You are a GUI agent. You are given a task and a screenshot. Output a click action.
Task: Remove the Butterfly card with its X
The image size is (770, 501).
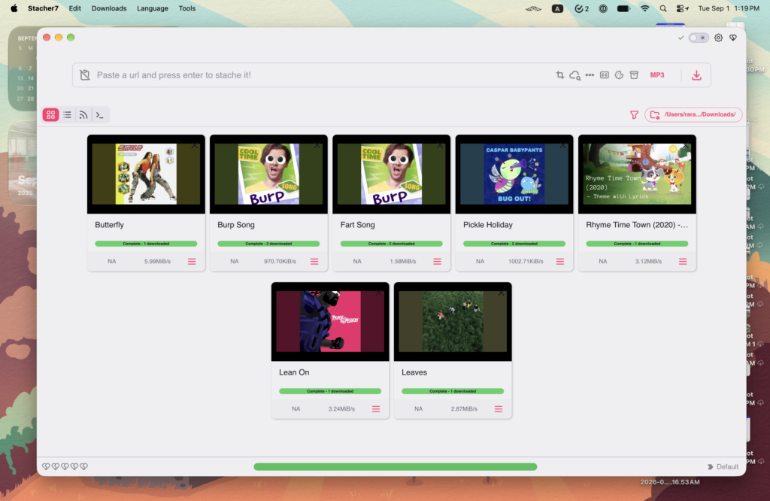click(x=195, y=145)
